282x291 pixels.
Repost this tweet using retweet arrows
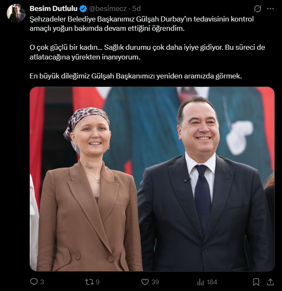tap(89, 282)
